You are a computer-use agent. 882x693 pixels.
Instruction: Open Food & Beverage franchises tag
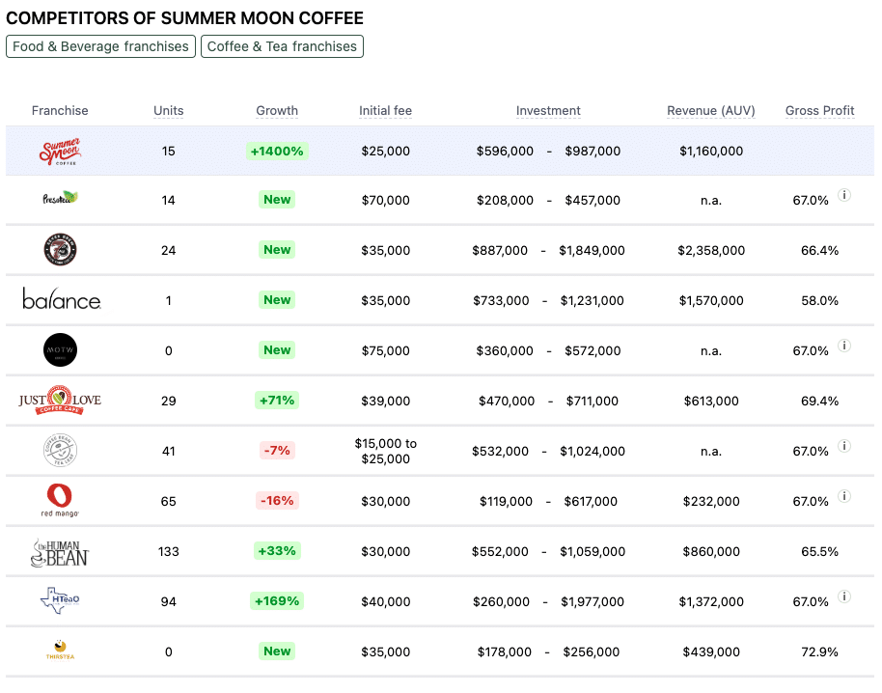100,46
